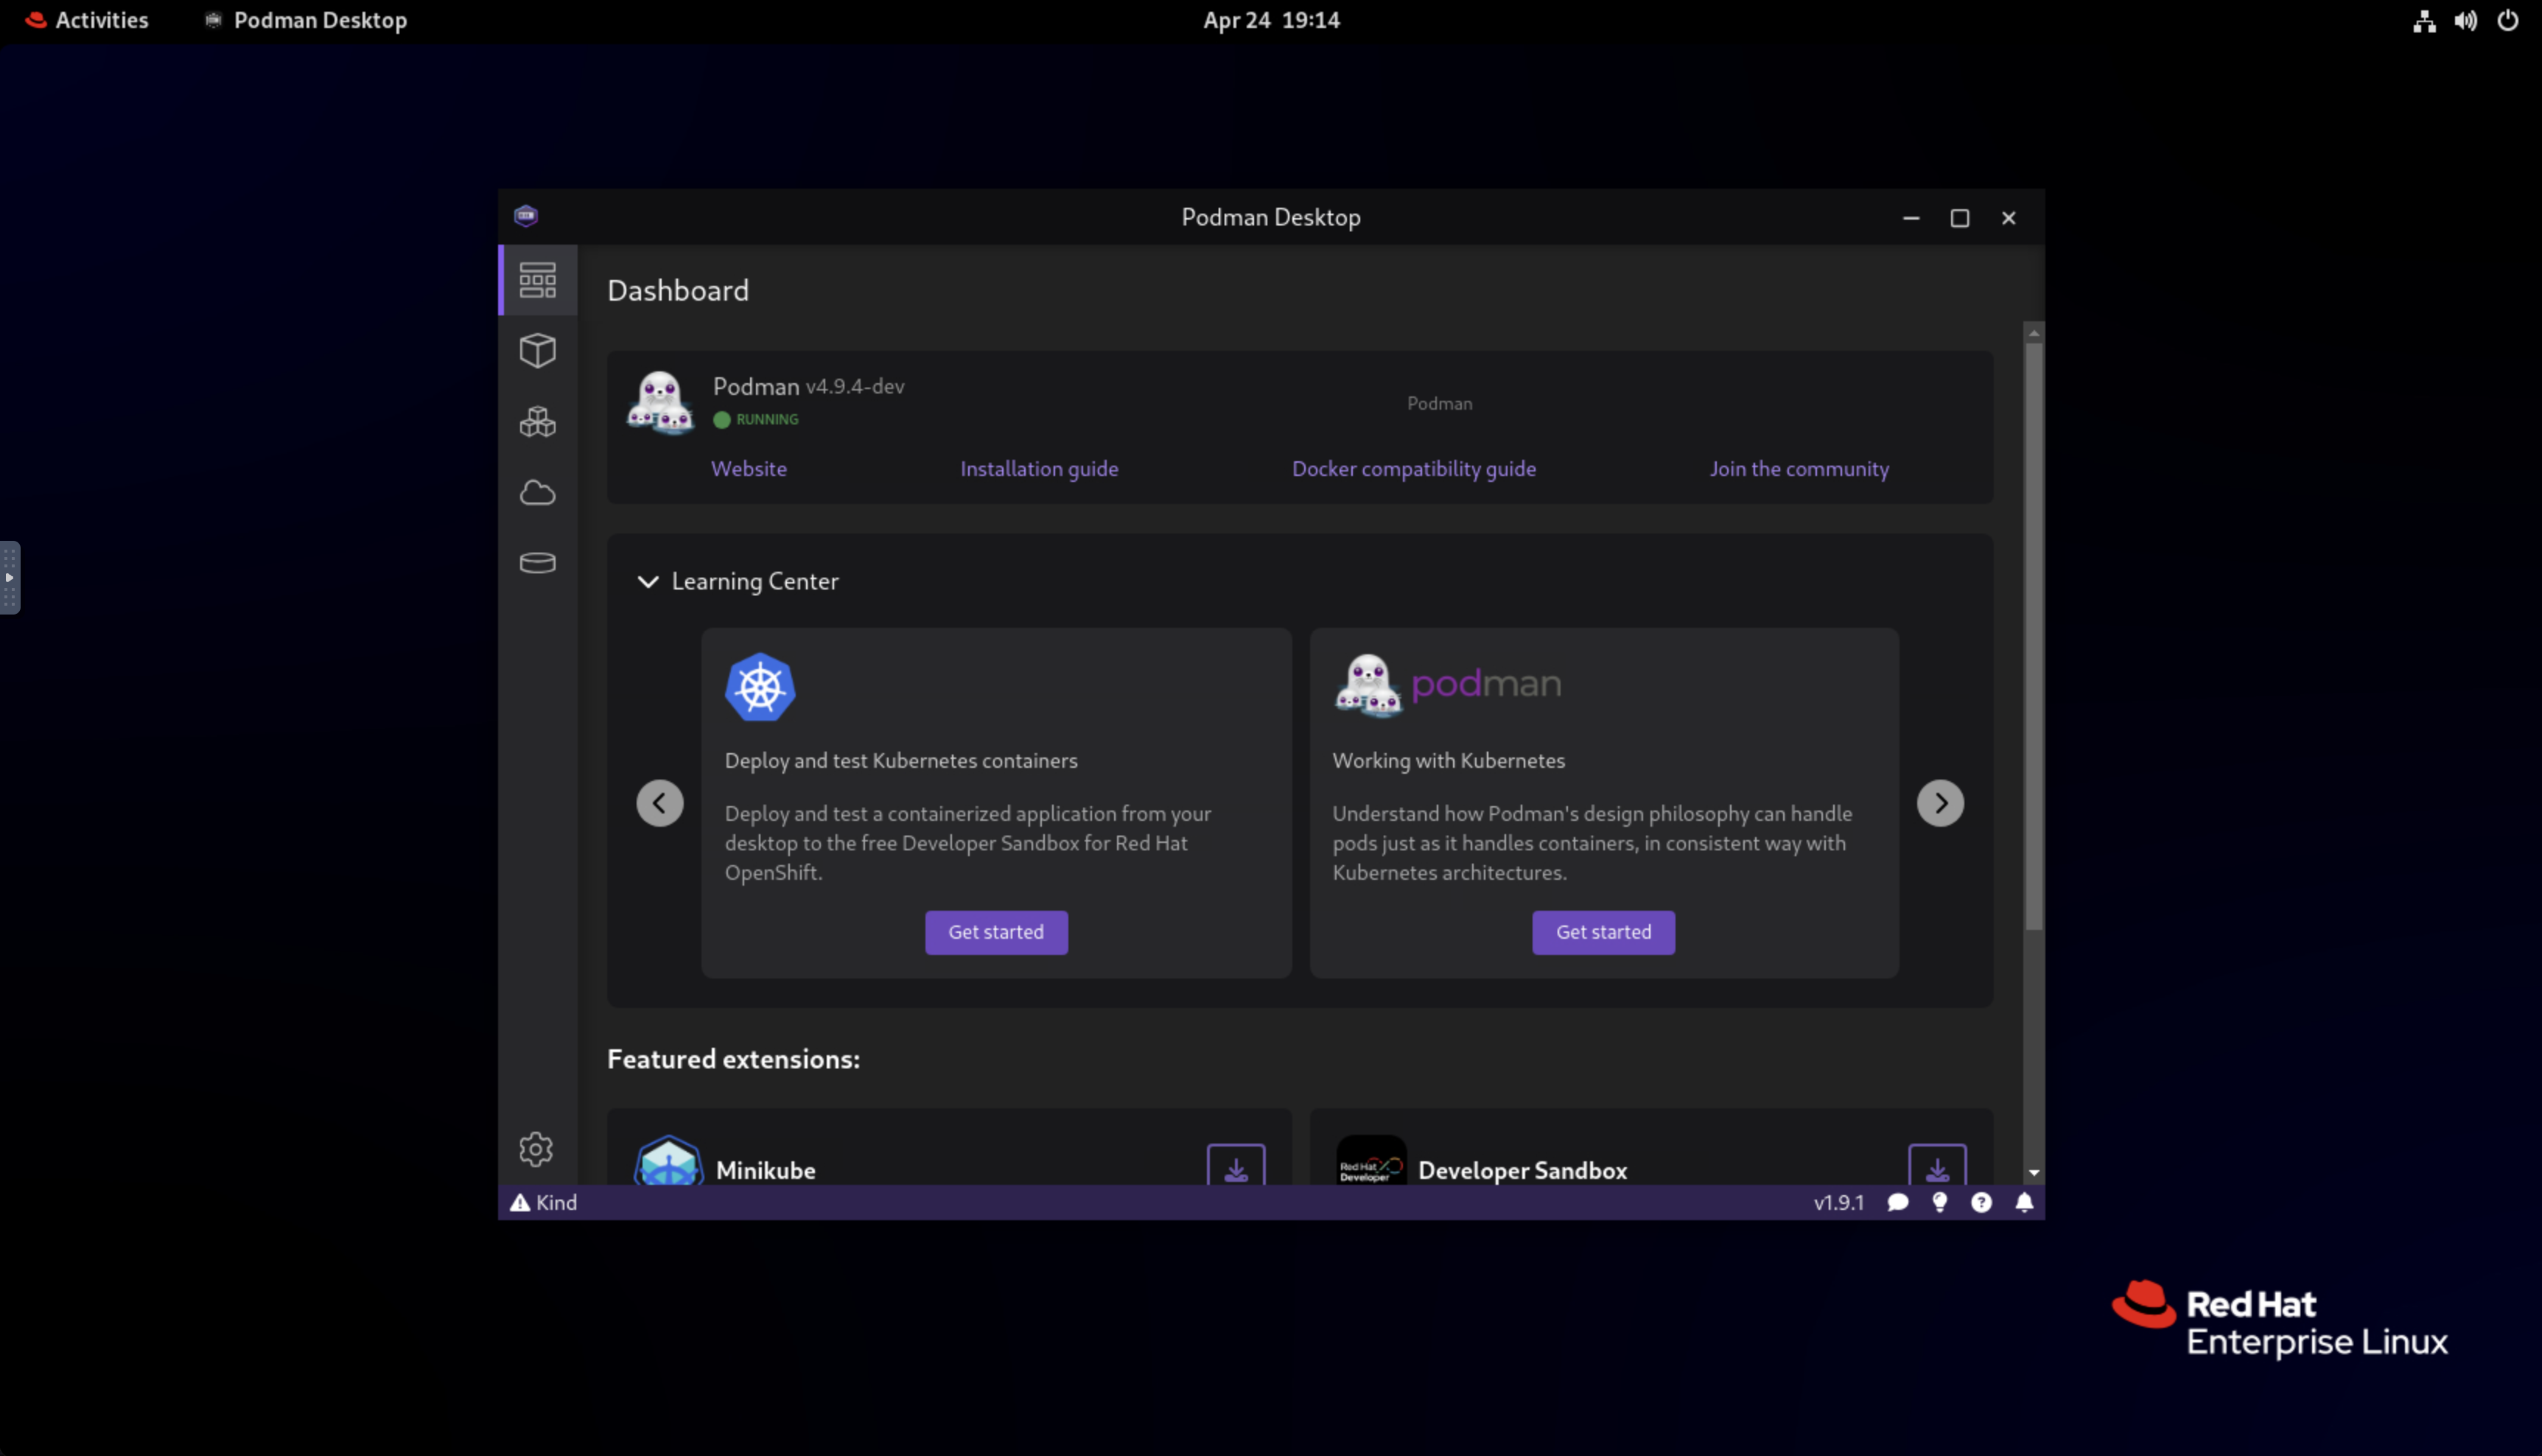Open the Podman Website link

[x=748, y=469]
